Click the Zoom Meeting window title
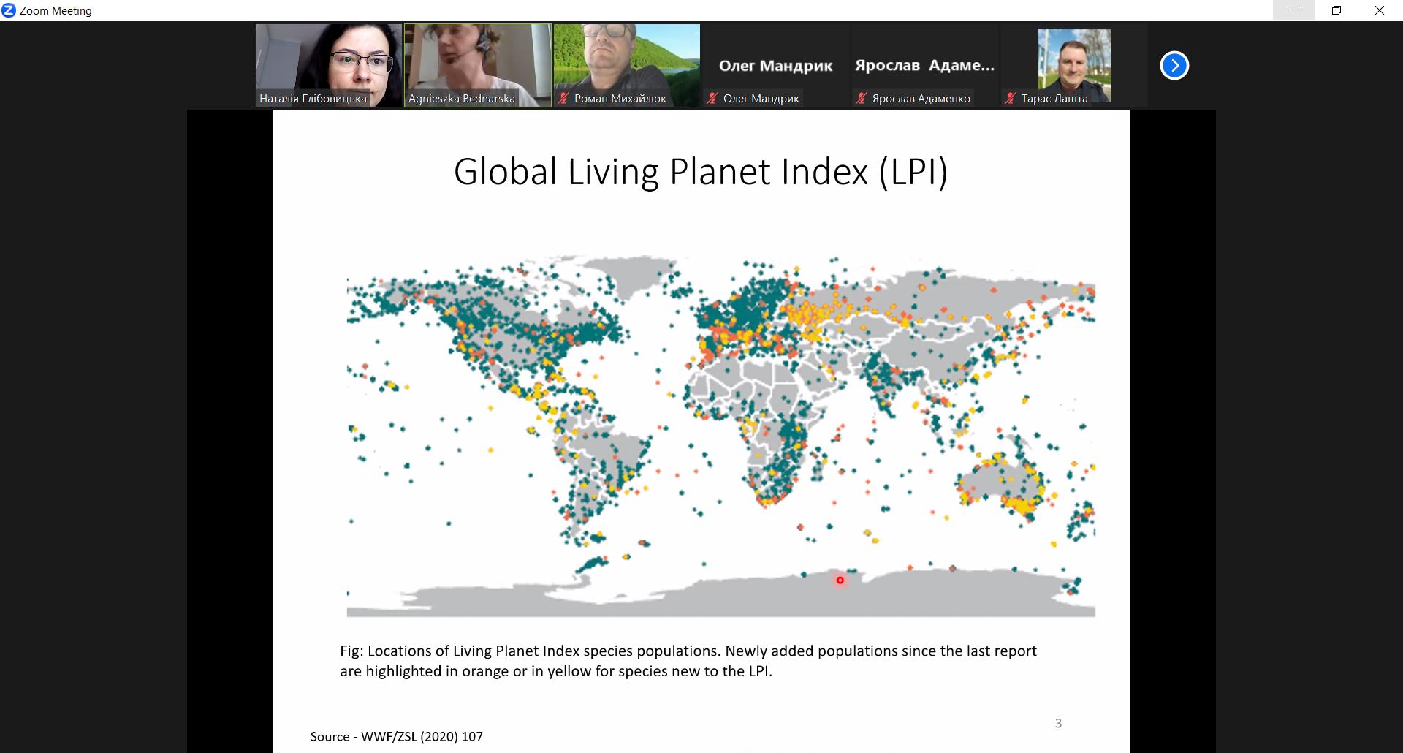Image resolution: width=1403 pixels, height=753 pixels. [56, 11]
